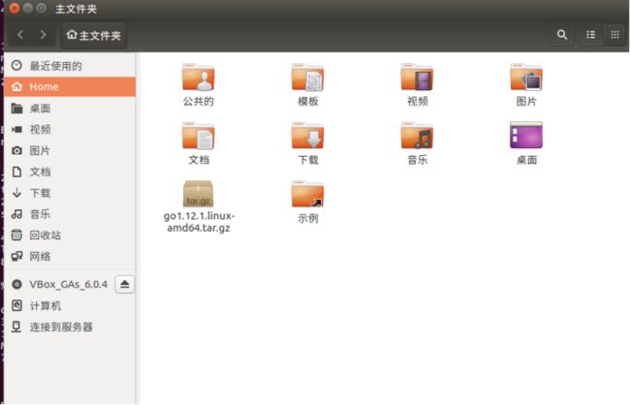Screen dimensions: 630x405
Task: Click the 主文件夹 path bar button
Action: tap(94, 35)
